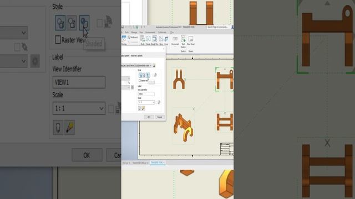Click the pencil edit label icon in Inventor dialog
The width and height of the screenshot is (355, 199).
point(143,108)
